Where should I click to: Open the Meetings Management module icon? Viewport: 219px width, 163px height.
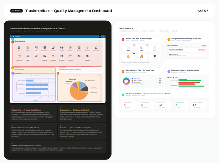[x=45, y=56]
